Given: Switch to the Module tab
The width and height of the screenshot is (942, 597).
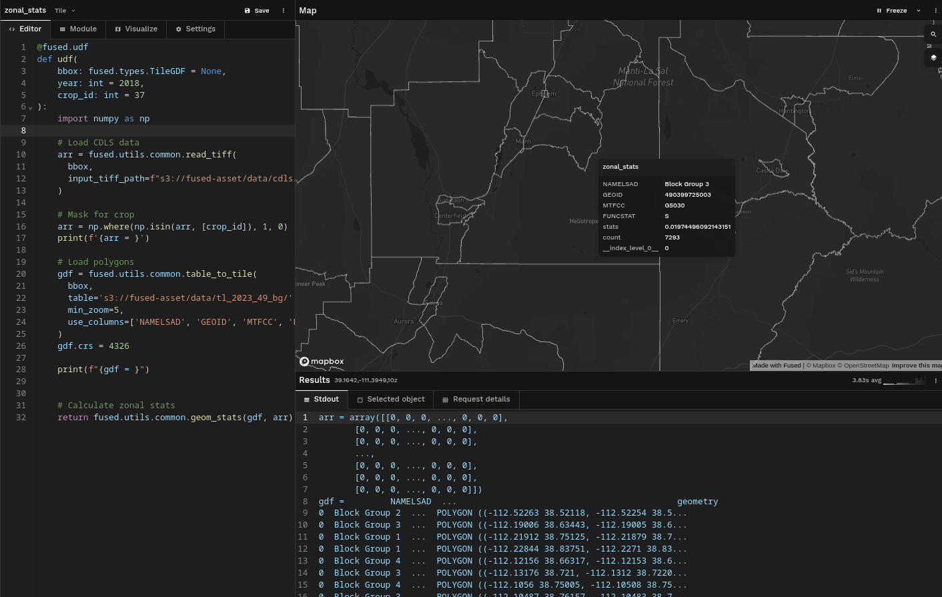Looking at the screenshot, I should click(x=78, y=29).
